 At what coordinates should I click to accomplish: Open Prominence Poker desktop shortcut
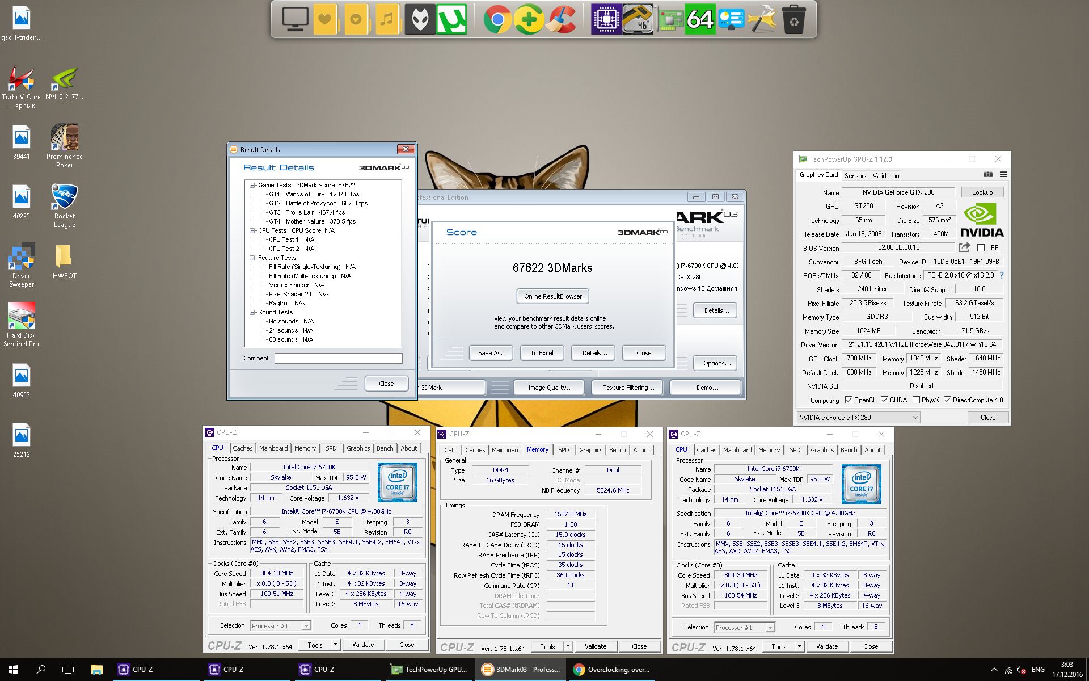tap(65, 146)
